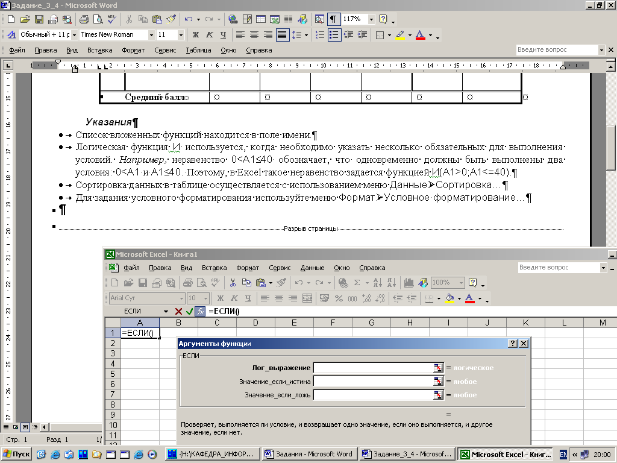The image size is (617, 463).
Task: Toggle Bold (Ж) in Word toolbar
Action: 196,34
